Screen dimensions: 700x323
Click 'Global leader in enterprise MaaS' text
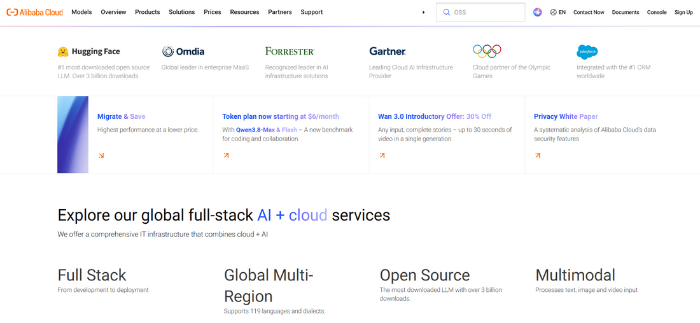[x=205, y=67]
